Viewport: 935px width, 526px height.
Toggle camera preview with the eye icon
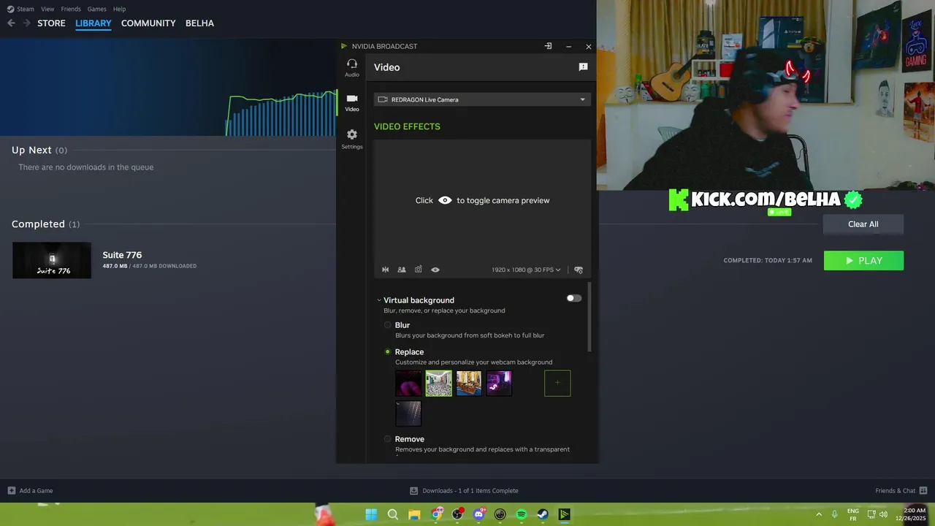435,270
